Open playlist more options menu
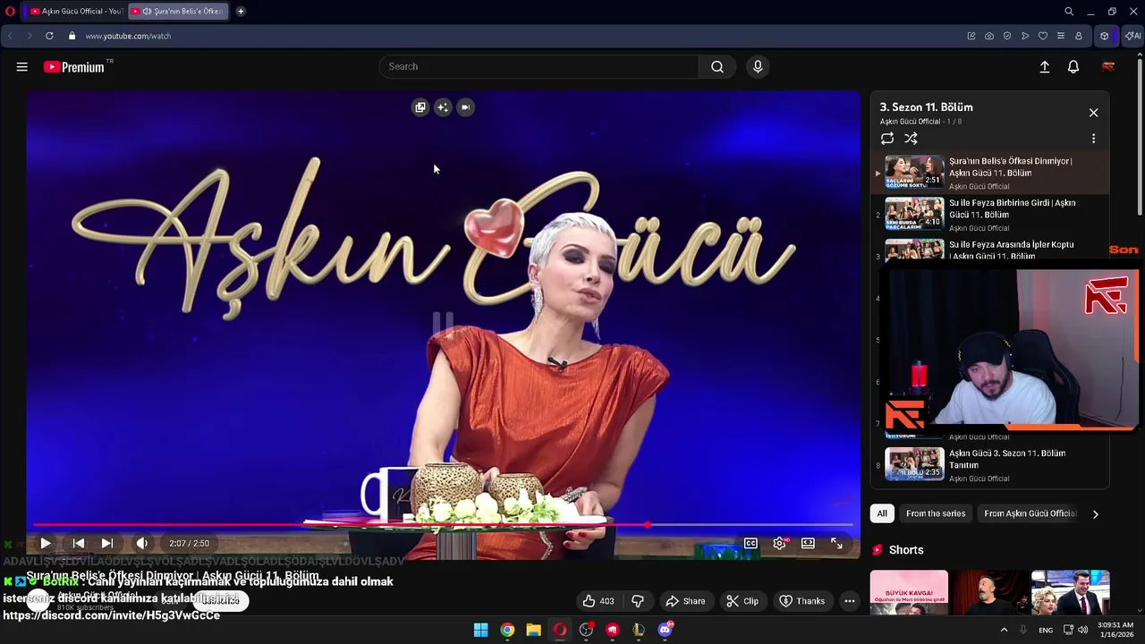The height and width of the screenshot is (644, 1145). point(1093,139)
